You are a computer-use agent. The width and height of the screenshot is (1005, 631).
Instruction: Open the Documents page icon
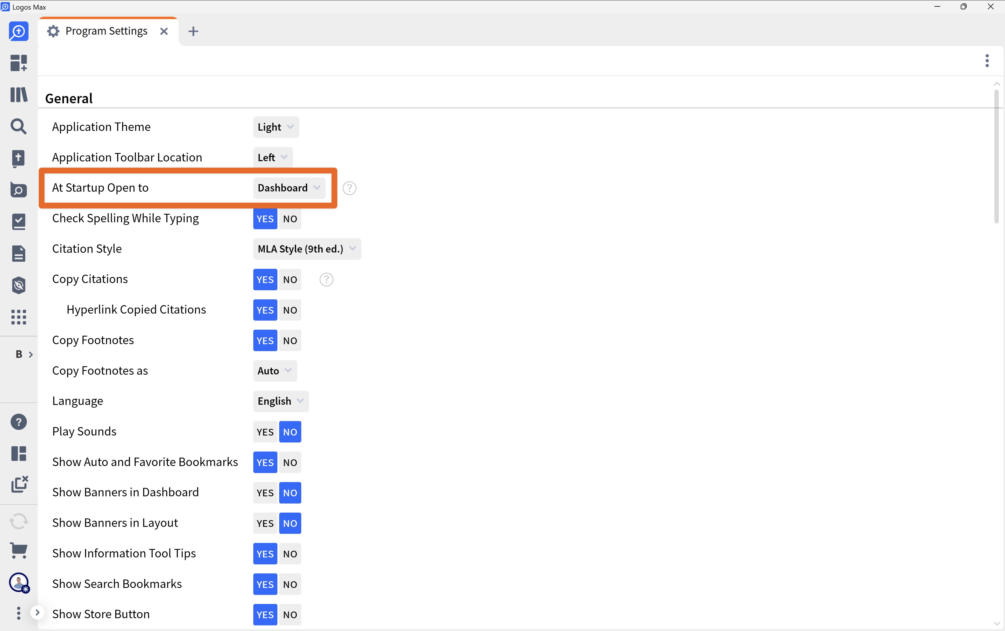coord(19,254)
